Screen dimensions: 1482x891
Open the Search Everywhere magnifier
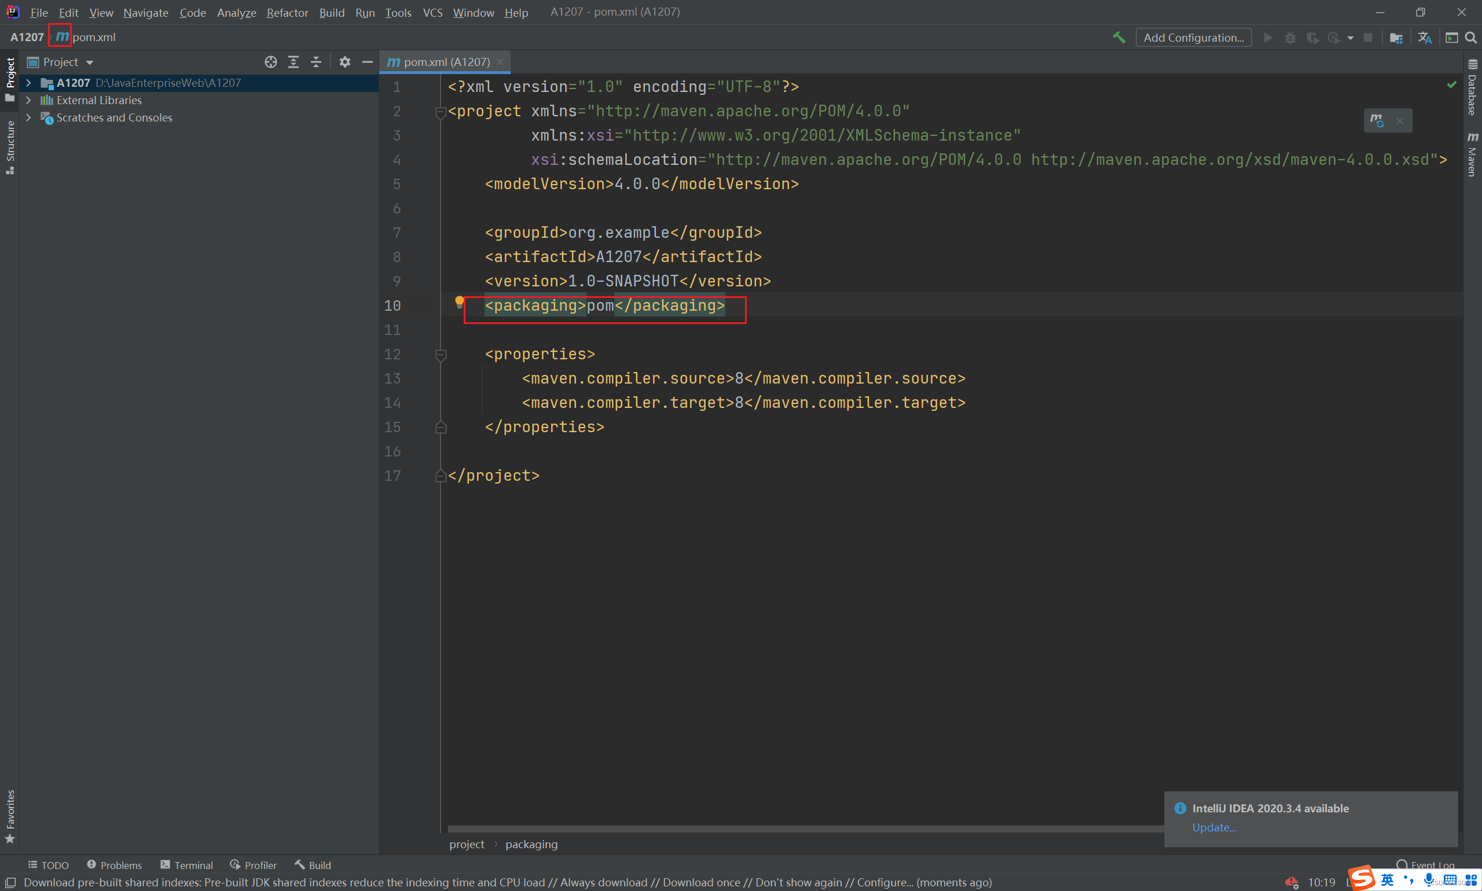coord(1470,37)
